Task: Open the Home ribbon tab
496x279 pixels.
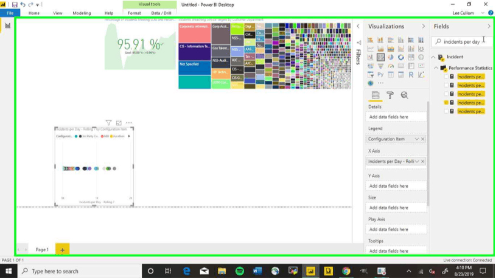Action: point(34,13)
